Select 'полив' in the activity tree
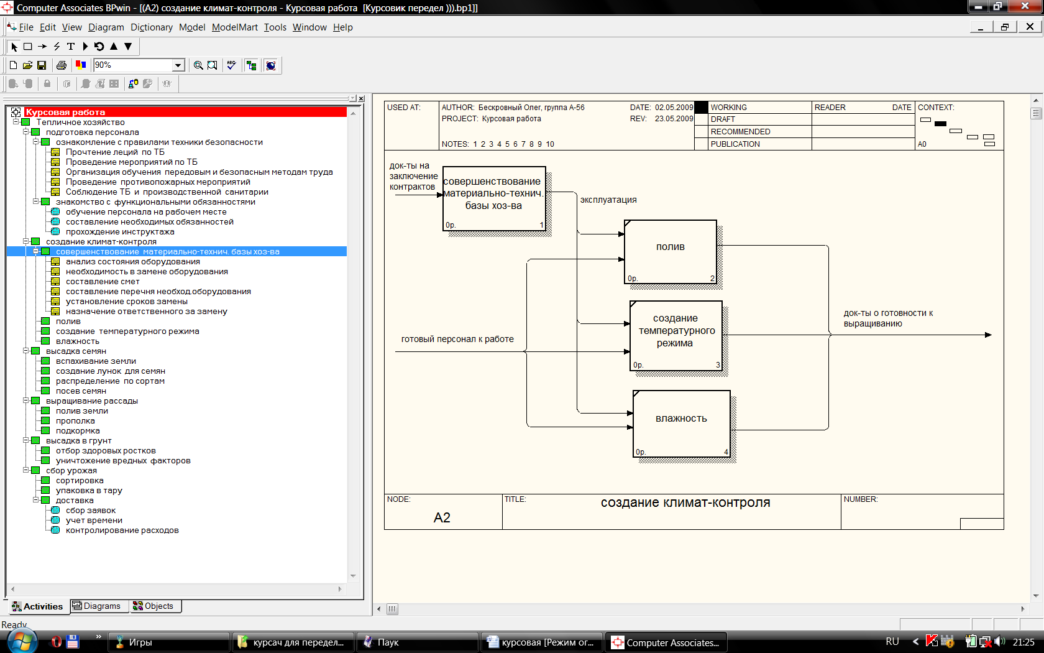The height and width of the screenshot is (653, 1044). 68,322
